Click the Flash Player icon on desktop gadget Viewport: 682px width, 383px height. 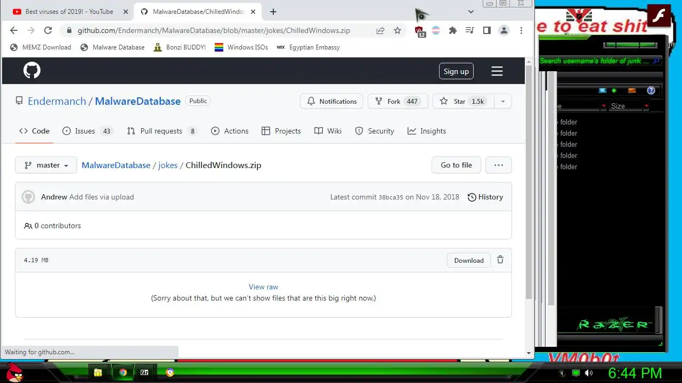click(660, 17)
